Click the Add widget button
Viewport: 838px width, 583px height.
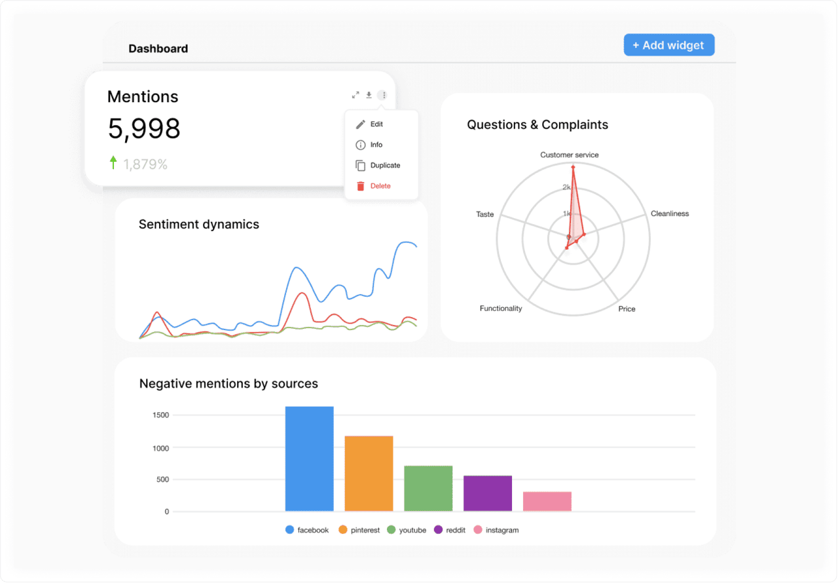(x=668, y=45)
